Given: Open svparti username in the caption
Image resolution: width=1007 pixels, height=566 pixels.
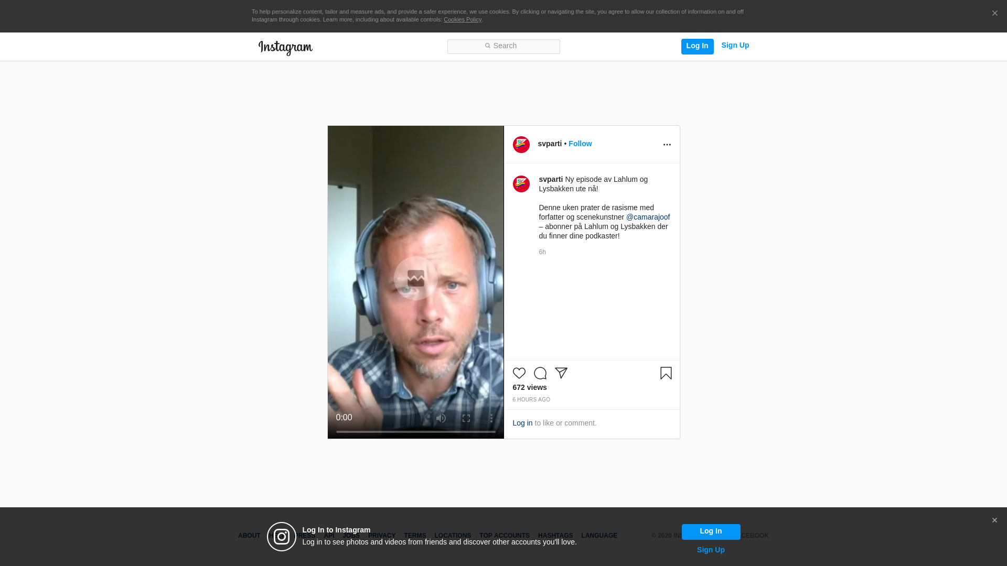Looking at the screenshot, I should (551, 179).
